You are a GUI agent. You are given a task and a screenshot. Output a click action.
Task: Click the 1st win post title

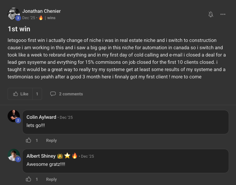(19, 29)
